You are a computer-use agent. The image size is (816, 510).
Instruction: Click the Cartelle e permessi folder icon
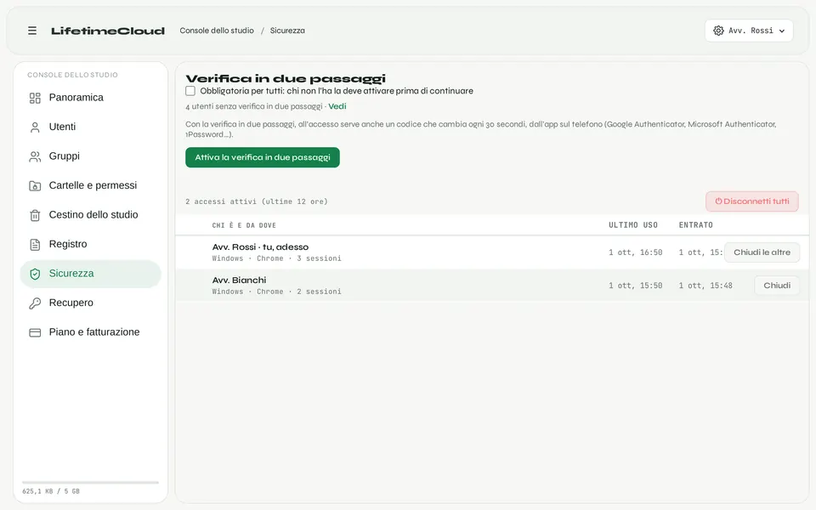coord(35,186)
